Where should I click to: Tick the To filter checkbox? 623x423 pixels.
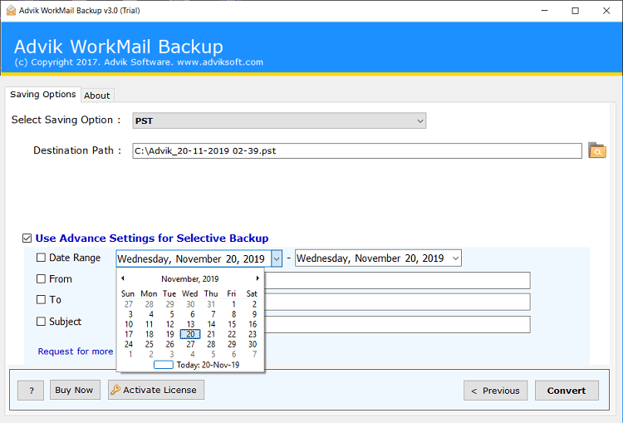41,299
